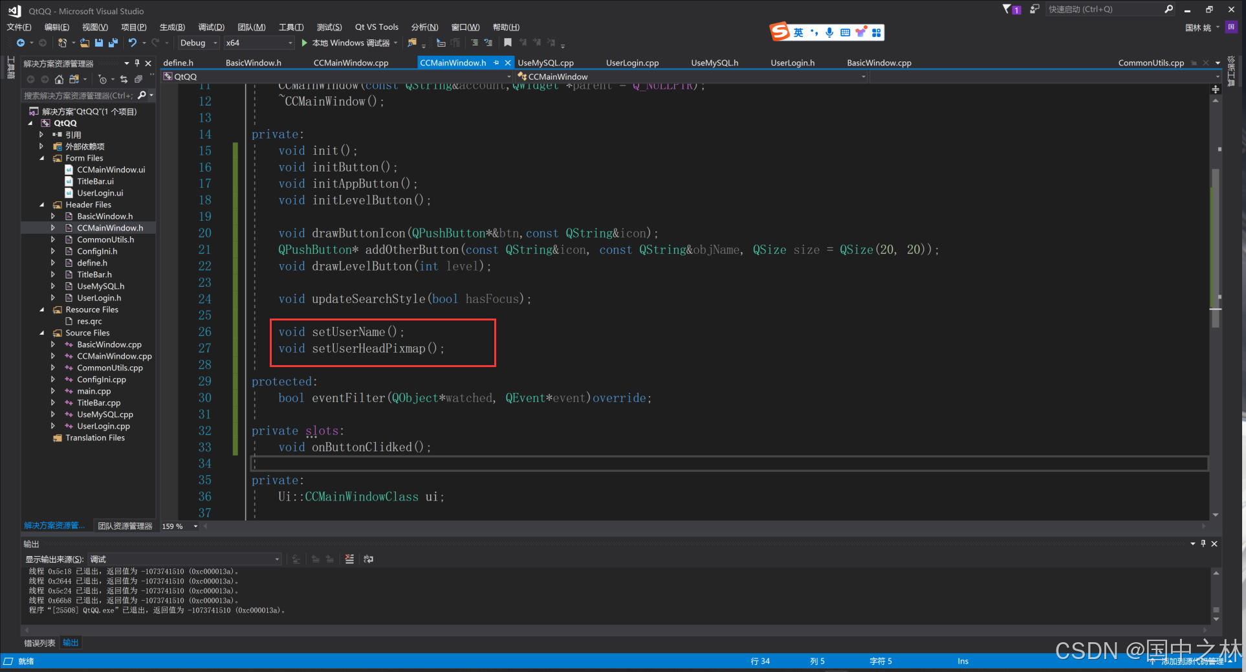Click the editor vertical scrollbar thumb
1246x672 pixels.
[x=1216, y=249]
